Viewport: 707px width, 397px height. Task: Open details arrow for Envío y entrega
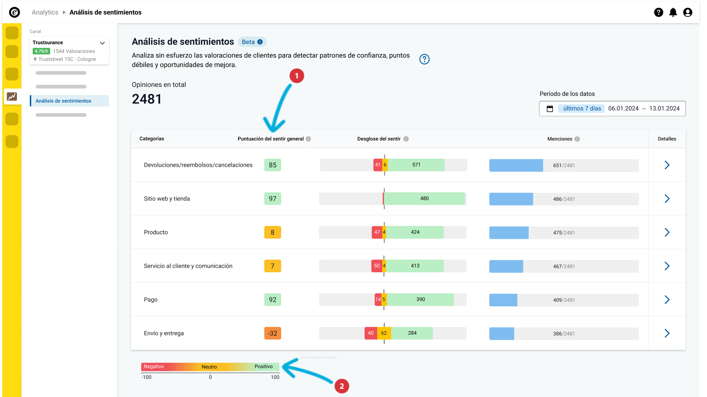[667, 333]
